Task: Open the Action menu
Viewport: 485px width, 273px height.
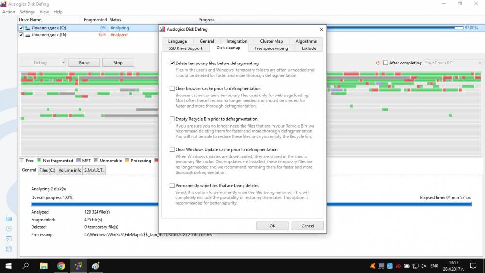Action: [9, 12]
